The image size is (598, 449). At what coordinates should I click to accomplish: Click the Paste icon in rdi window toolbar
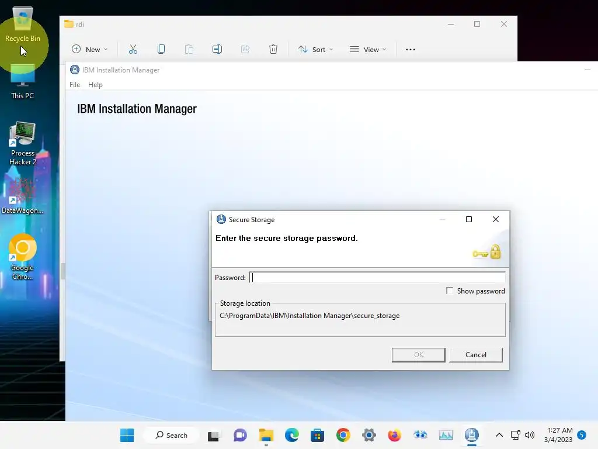(189, 49)
